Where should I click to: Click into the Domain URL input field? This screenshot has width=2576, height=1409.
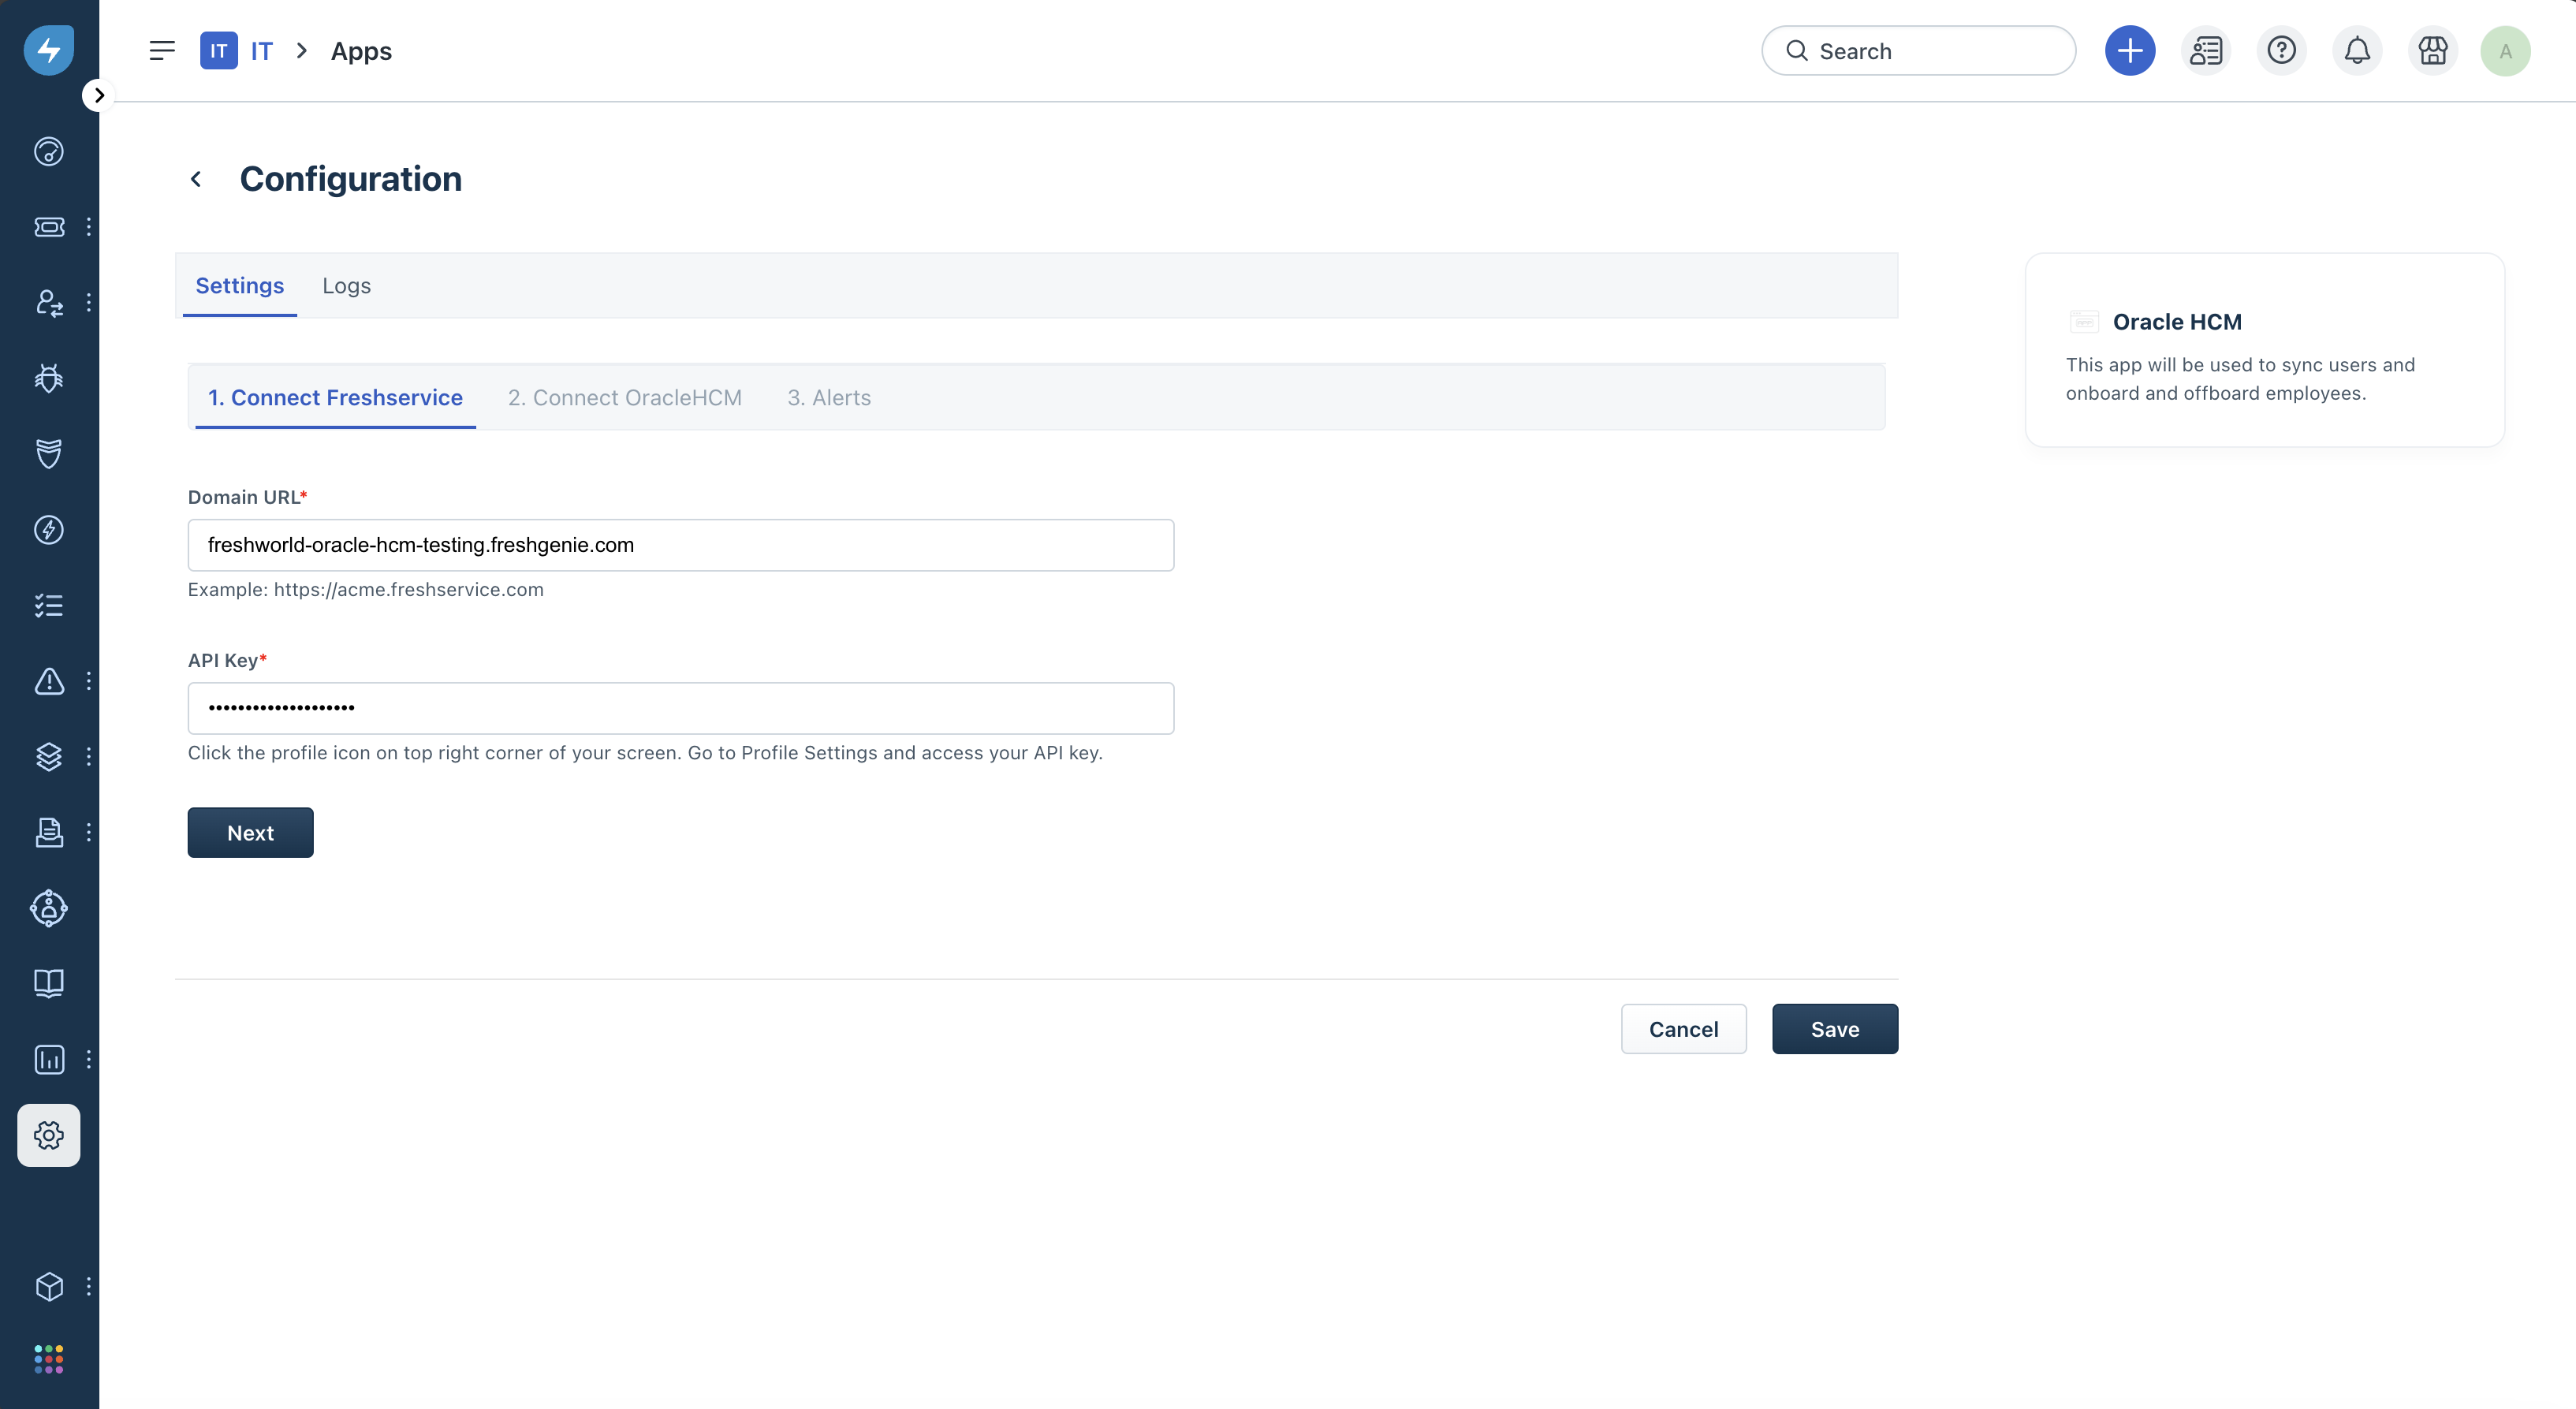(x=680, y=545)
